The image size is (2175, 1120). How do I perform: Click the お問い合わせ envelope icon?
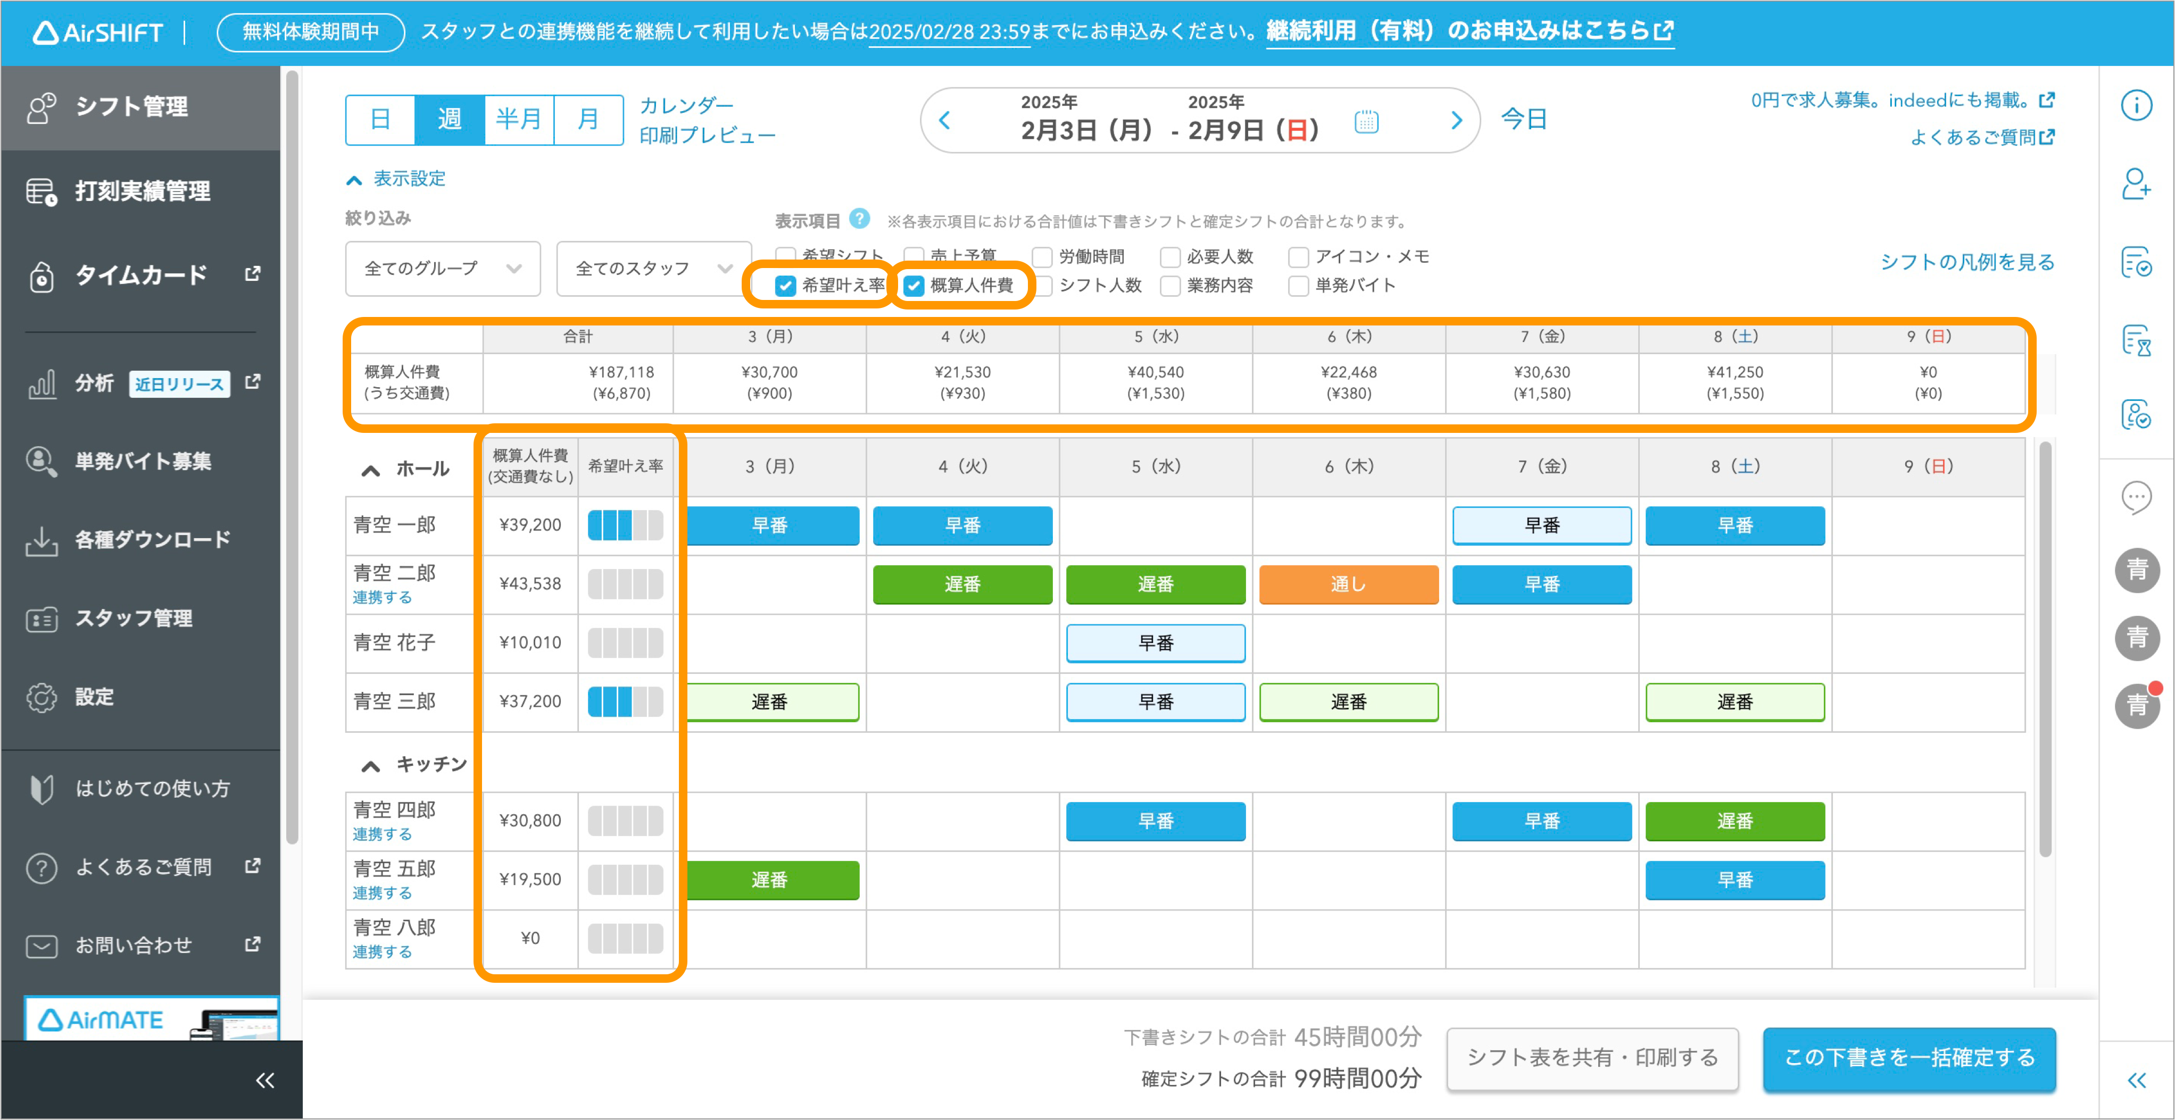click(x=41, y=946)
